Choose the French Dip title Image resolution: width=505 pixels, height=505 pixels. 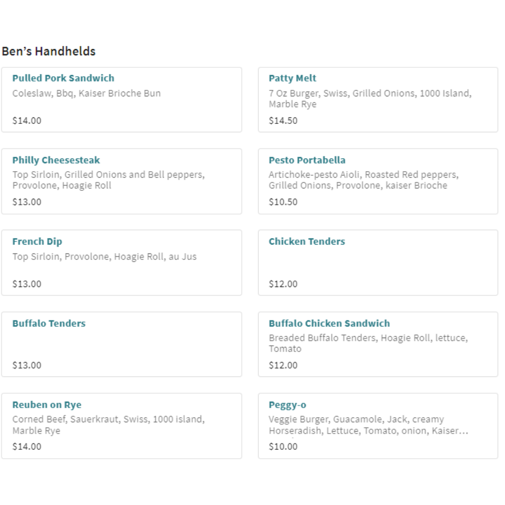(37, 242)
